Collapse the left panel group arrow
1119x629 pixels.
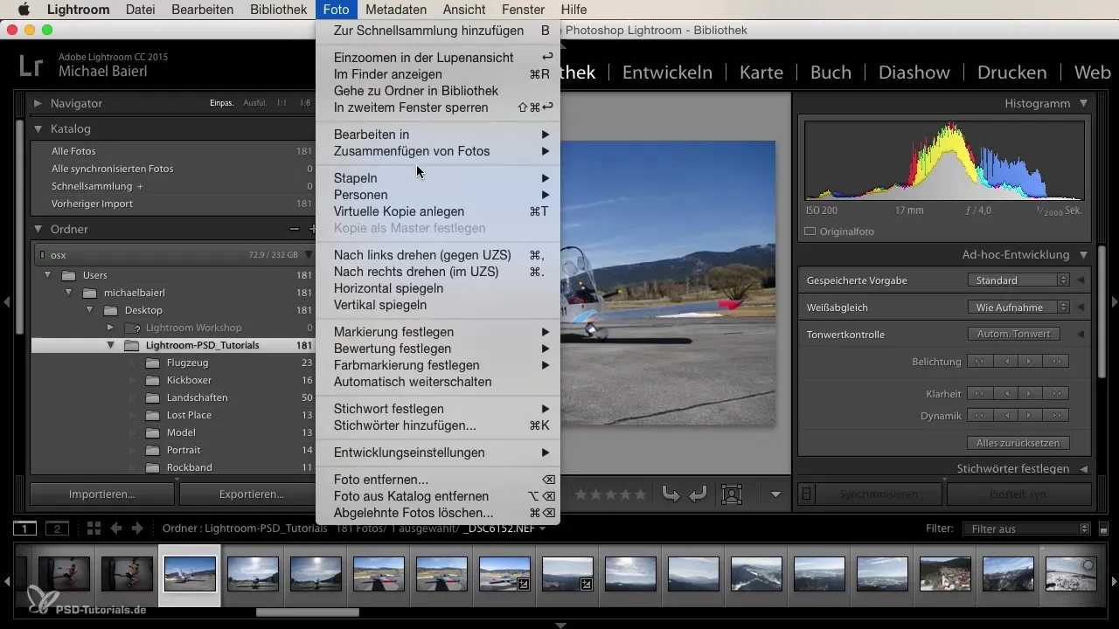tap(6, 301)
